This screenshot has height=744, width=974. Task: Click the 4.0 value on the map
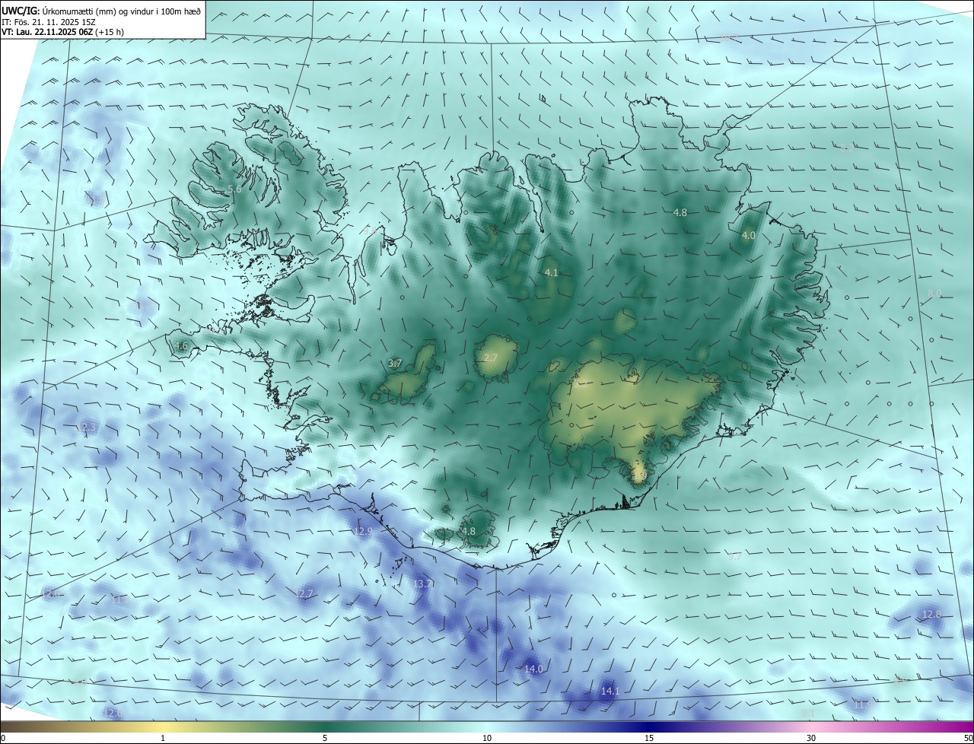[748, 236]
